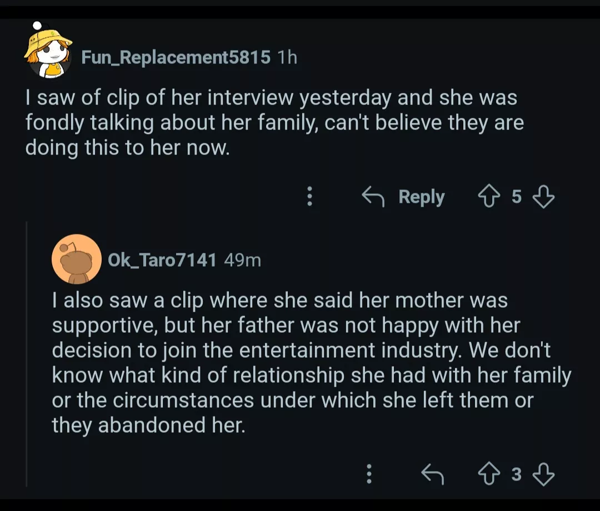Open Ok_Taro7141's avatar
The width and height of the screenshot is (600, 511).
[x=76, y=259]
